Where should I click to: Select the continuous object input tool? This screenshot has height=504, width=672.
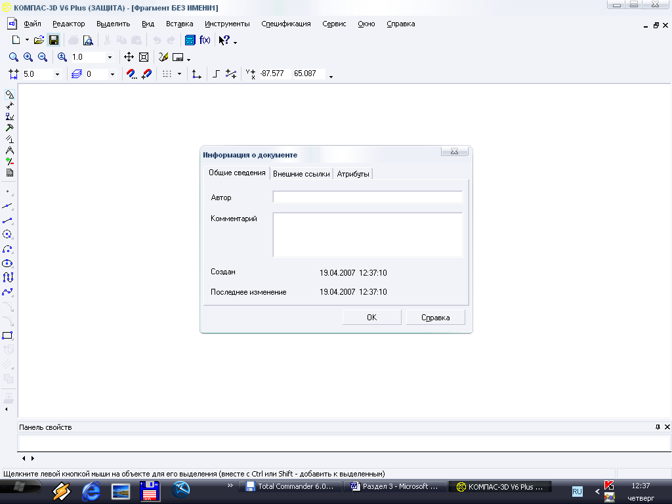[x=8, y=278]
